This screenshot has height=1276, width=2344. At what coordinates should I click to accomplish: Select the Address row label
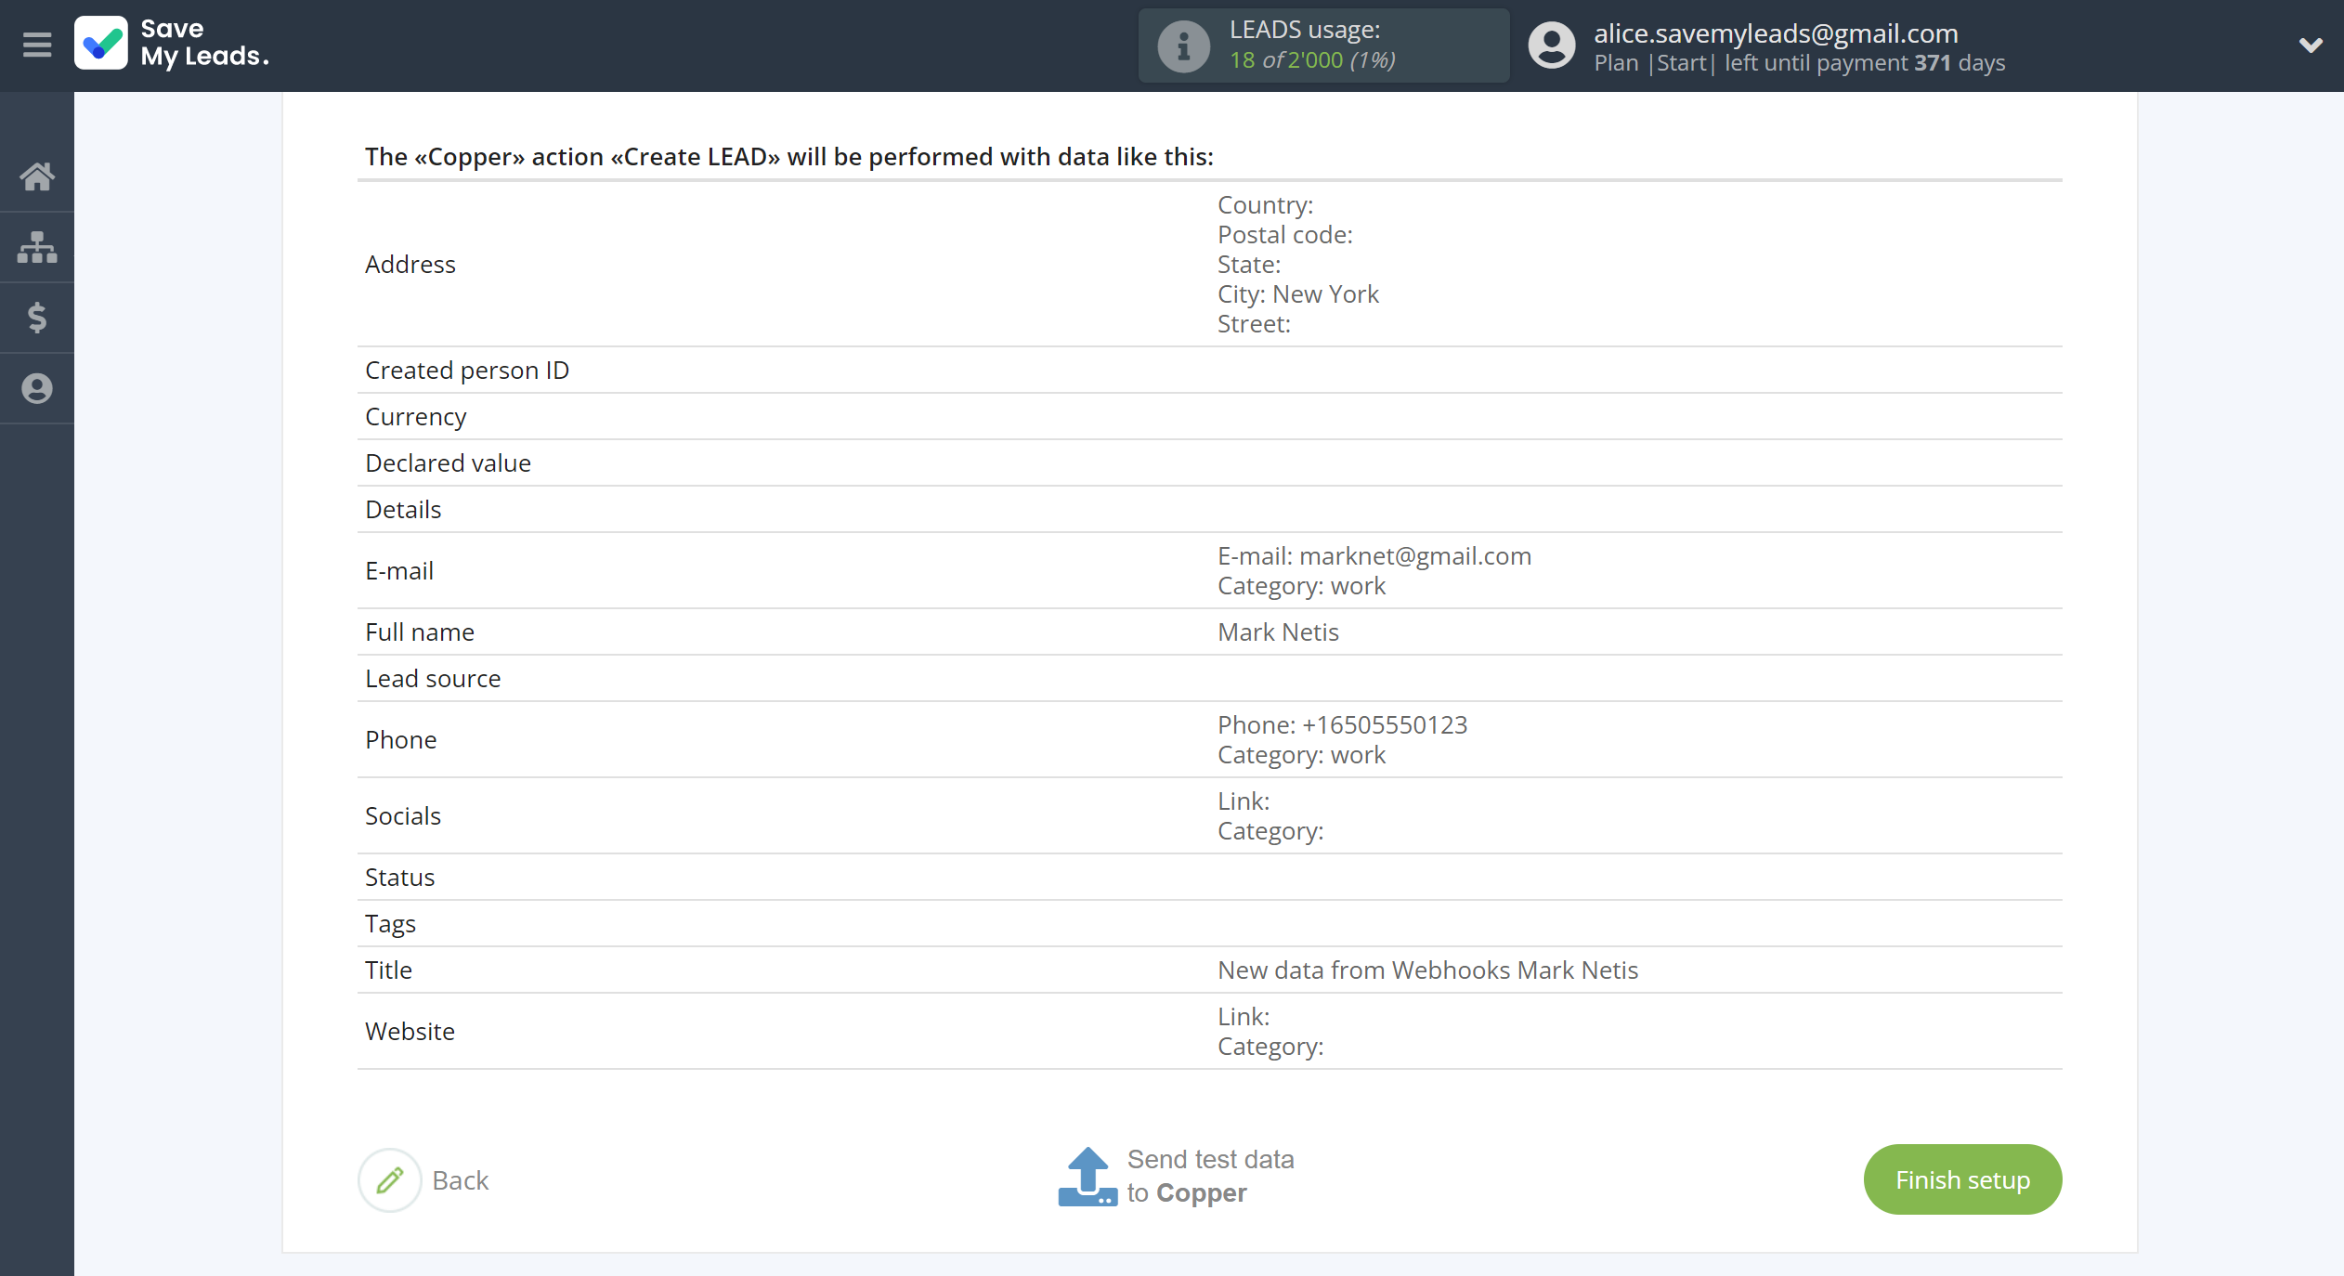tap(410, 265)
